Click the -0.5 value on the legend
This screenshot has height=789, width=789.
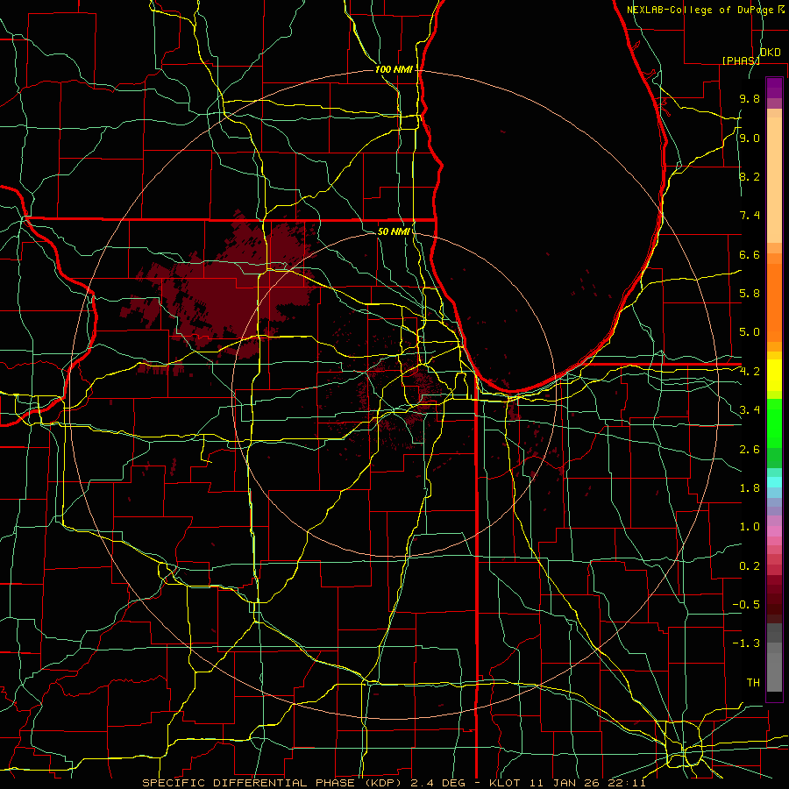pos(746,605)
